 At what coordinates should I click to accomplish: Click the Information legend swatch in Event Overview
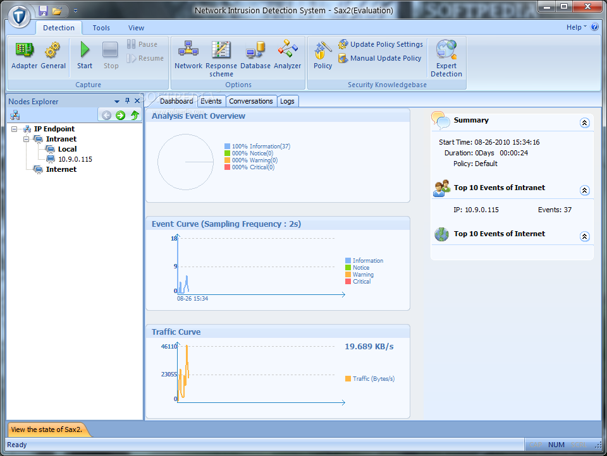click(x=227, y=146)
